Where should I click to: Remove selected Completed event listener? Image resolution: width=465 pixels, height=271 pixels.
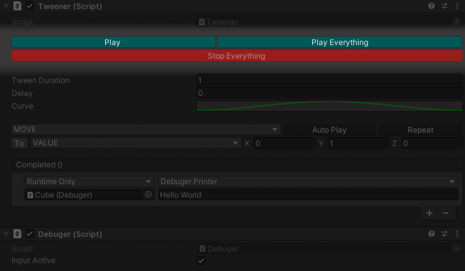click(446, 213)
